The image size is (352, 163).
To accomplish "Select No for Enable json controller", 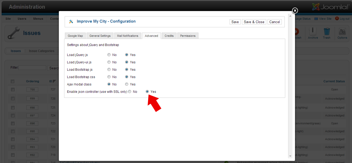I will click(x=130, y=92).
